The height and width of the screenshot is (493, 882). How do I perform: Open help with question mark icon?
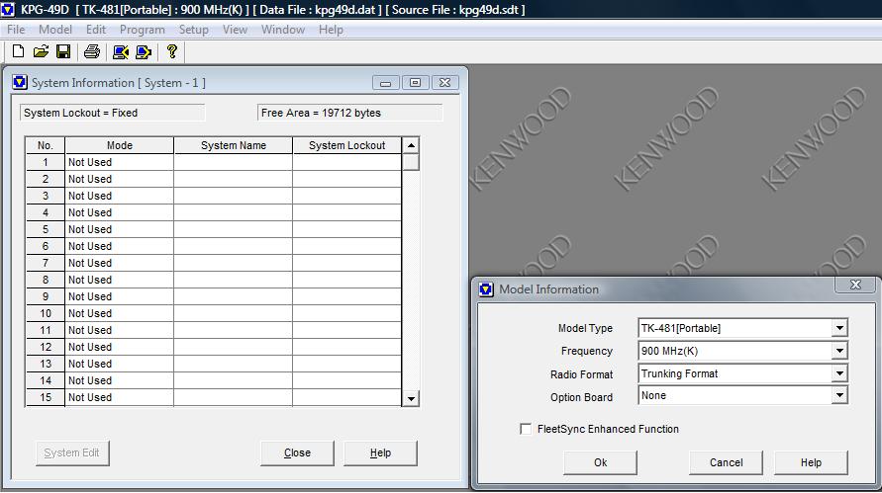(x=172, y=51)
